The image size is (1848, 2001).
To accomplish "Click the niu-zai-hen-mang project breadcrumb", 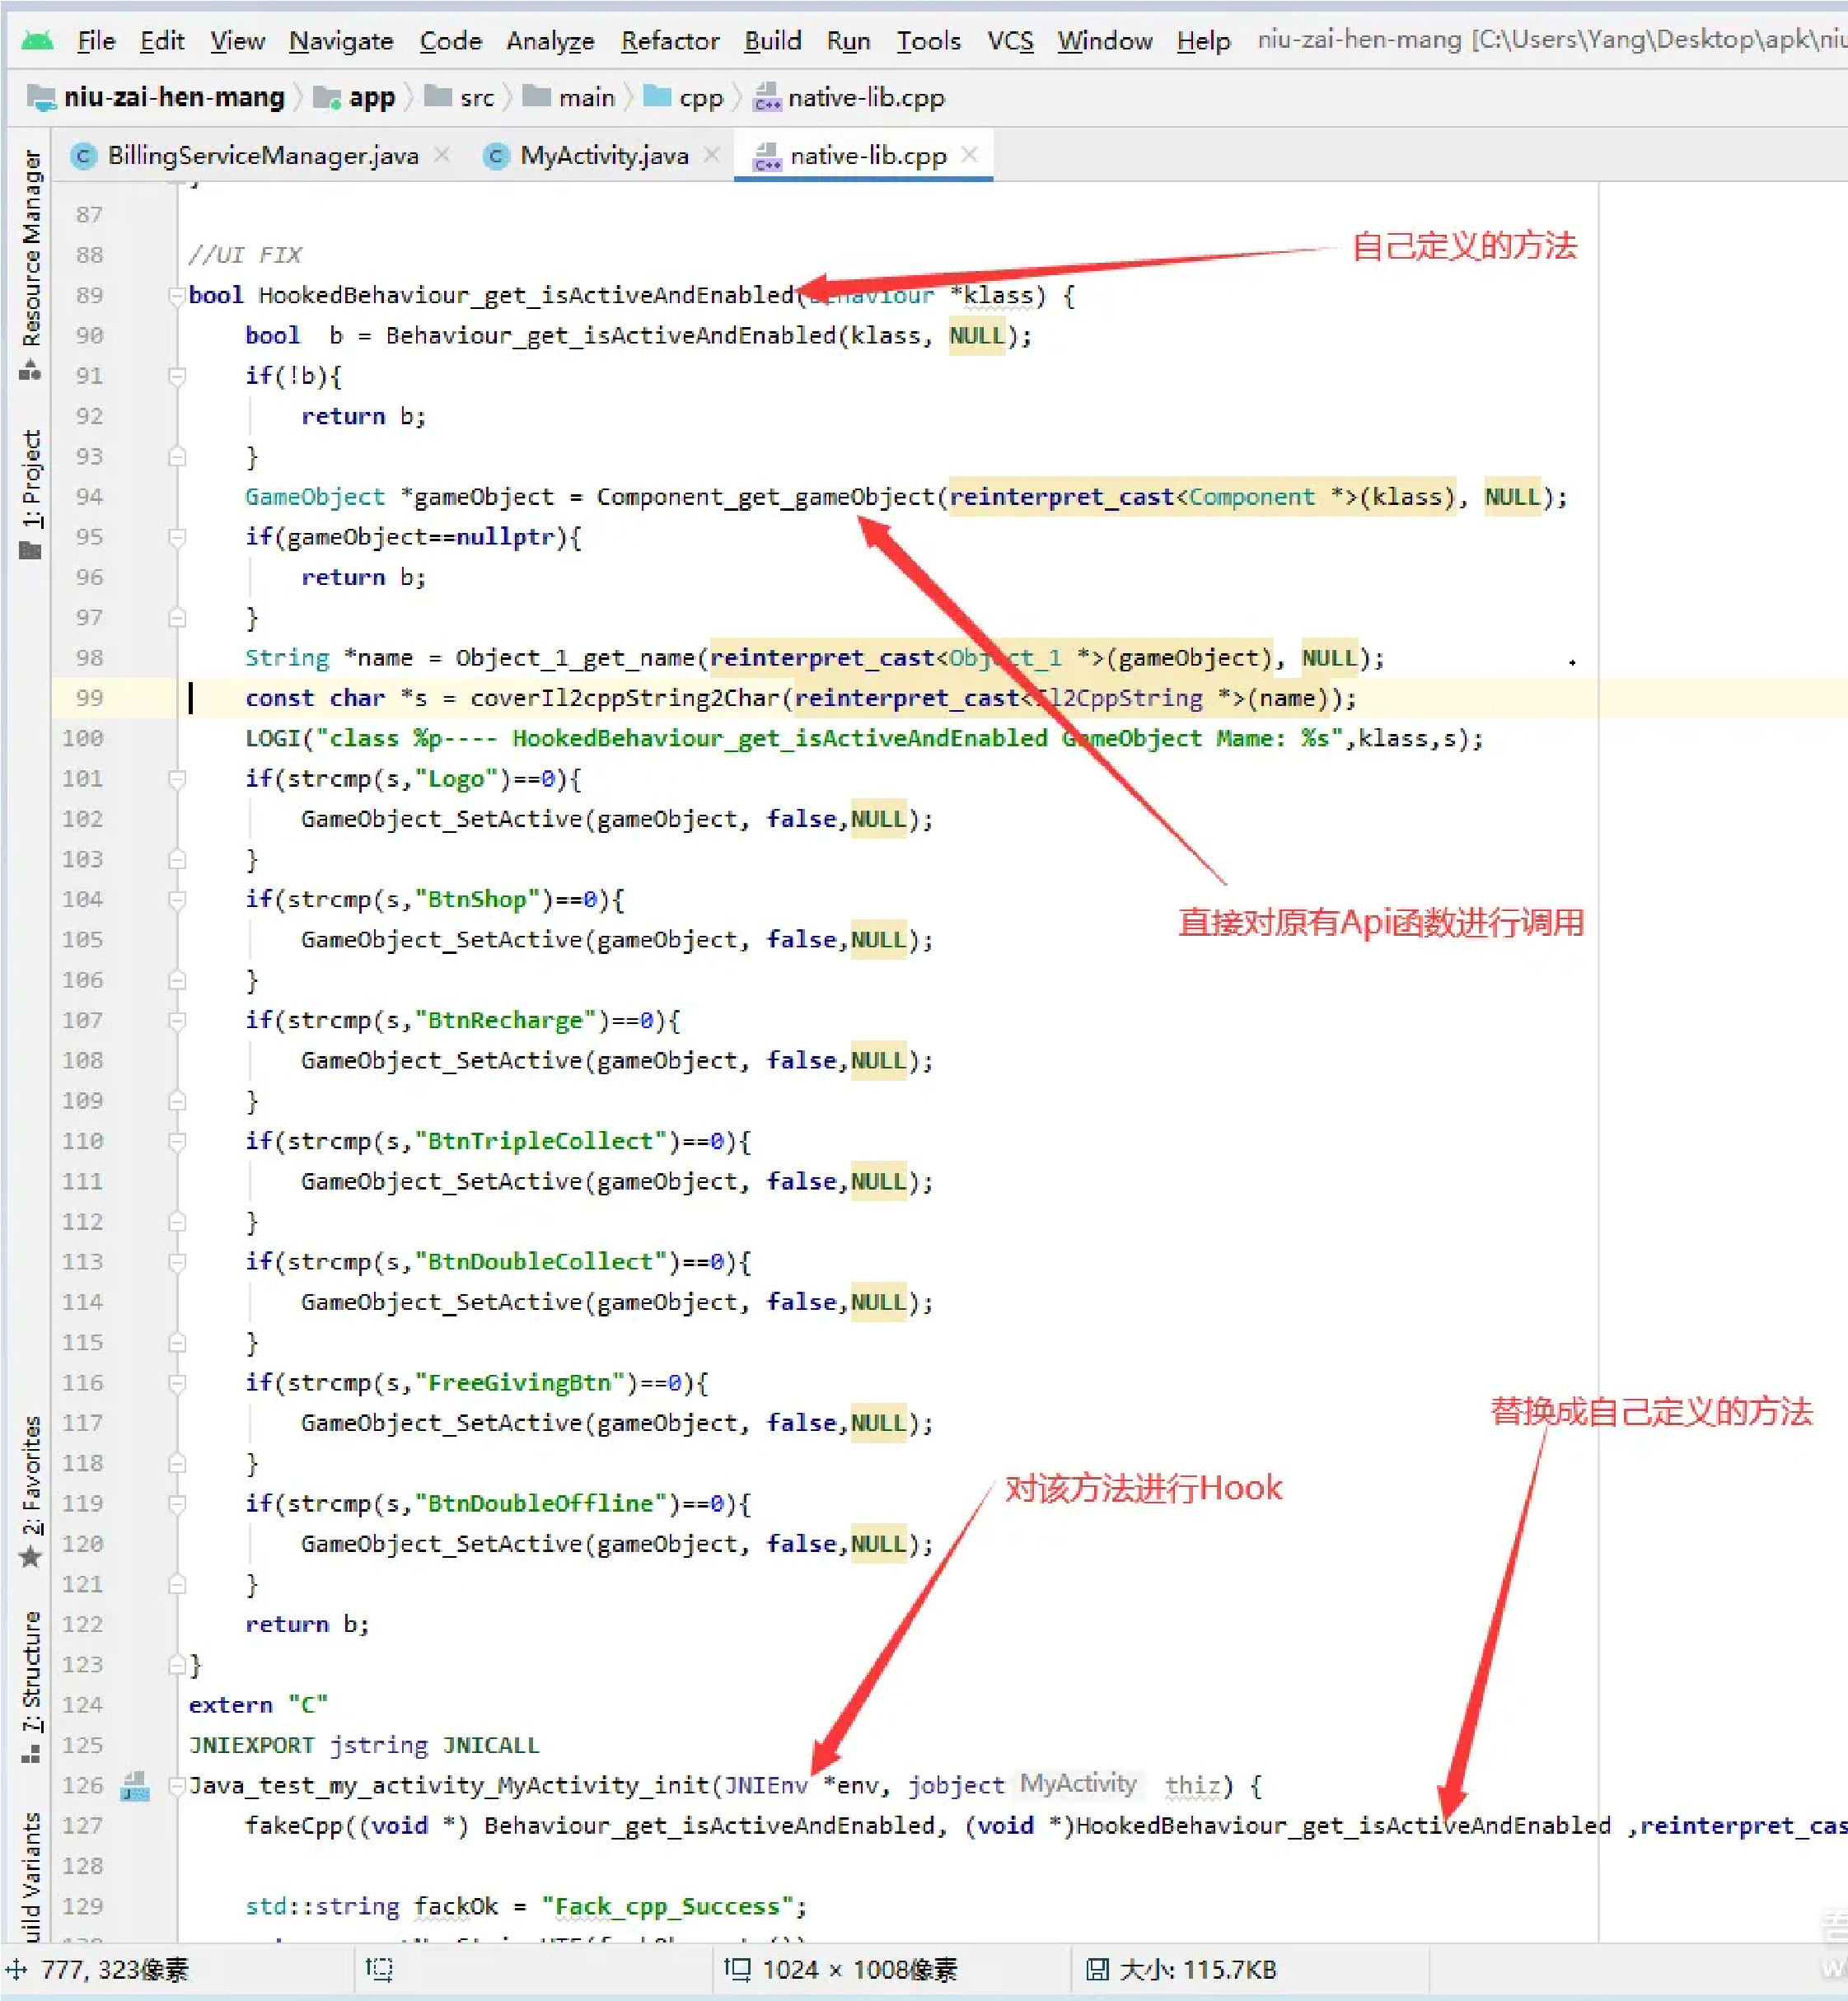I will click(173, 98).
